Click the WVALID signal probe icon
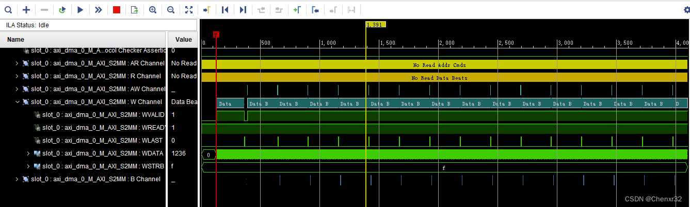This screenshot has width=690, height=207. [x=37, y=115]
